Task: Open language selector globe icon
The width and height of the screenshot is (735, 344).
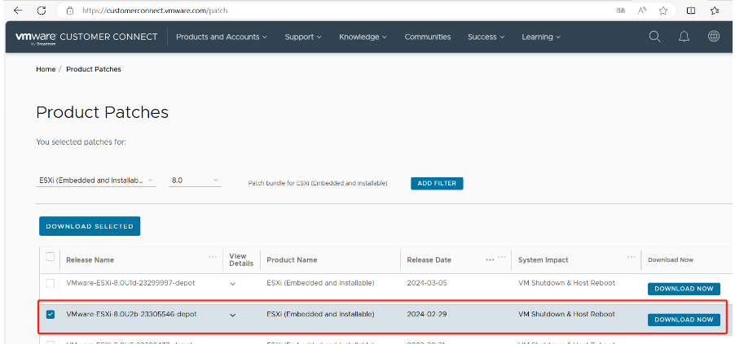Action: 714,36
